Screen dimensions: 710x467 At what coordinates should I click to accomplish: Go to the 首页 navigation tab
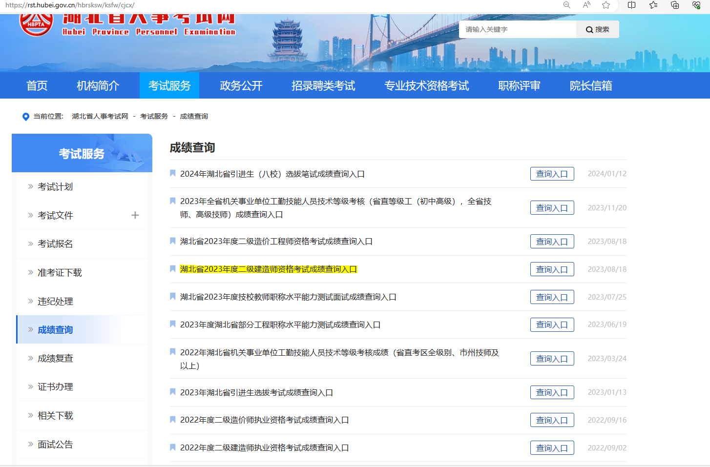[x=37, y=86]
